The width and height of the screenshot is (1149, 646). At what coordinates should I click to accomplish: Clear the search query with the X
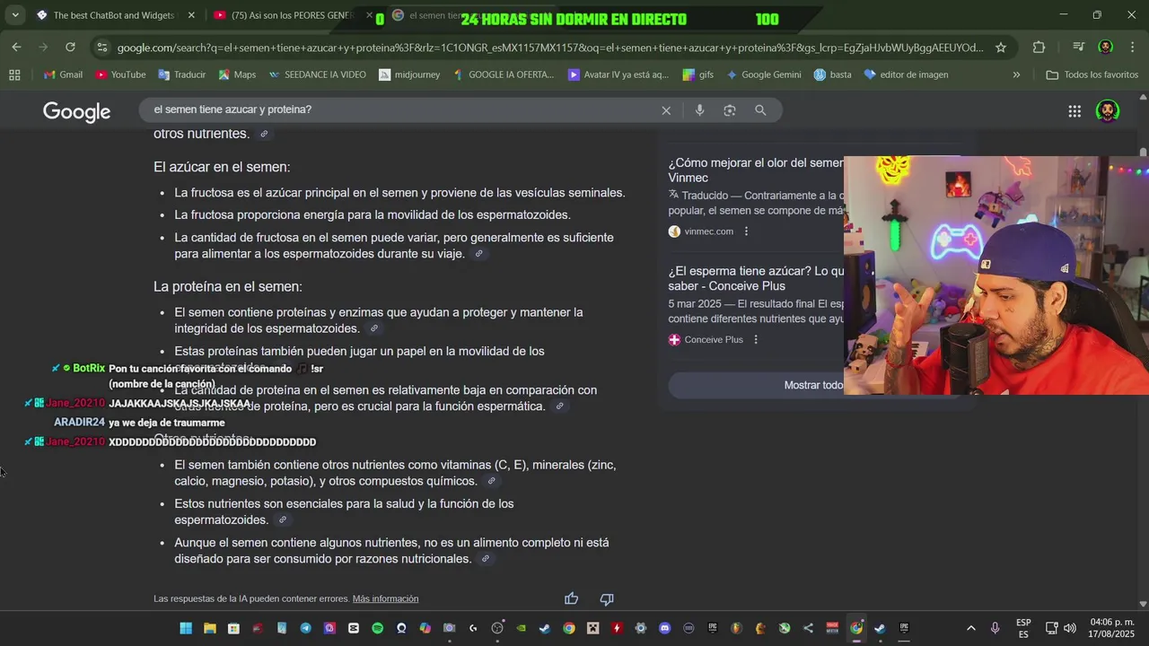666,110
